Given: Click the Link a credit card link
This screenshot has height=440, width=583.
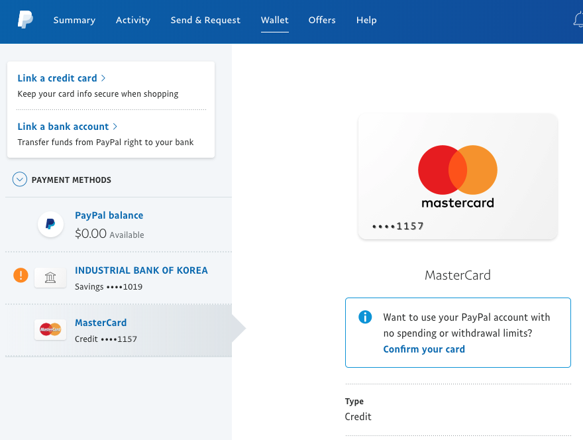Looking at the screenshot, I should pos(57,78).
